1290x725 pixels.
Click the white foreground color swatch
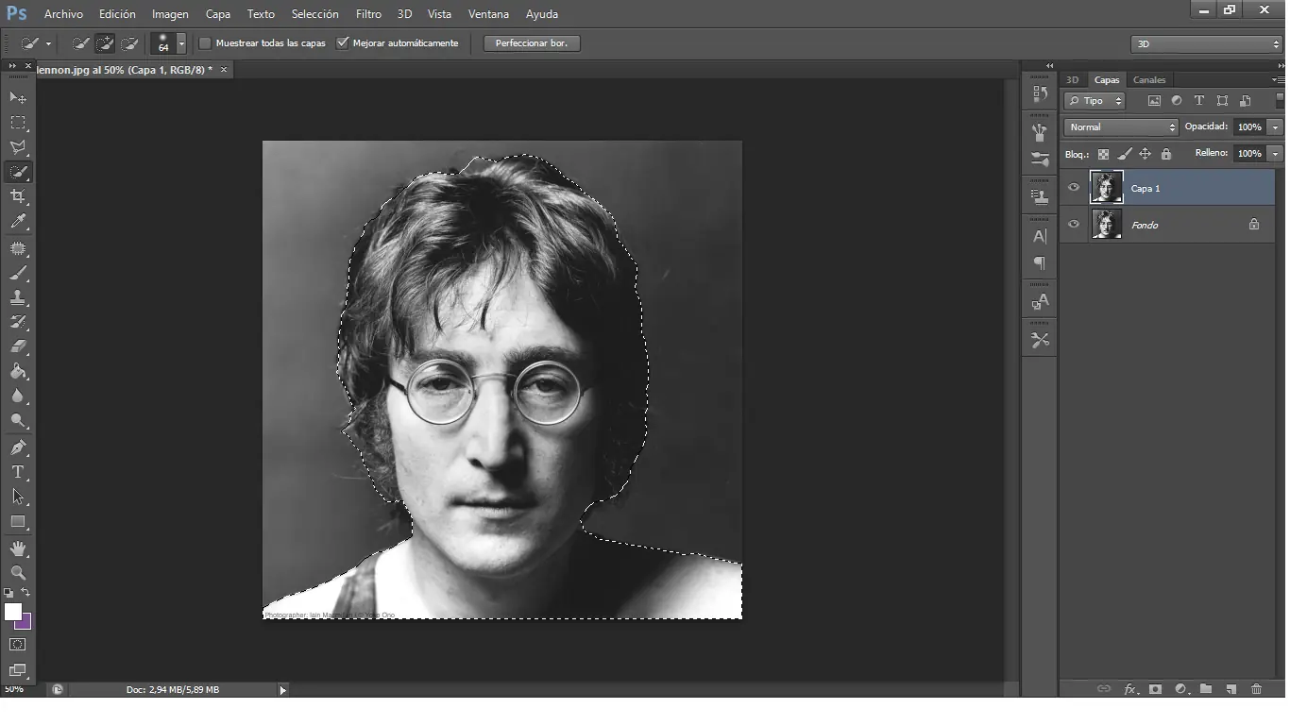pos(12,612)
